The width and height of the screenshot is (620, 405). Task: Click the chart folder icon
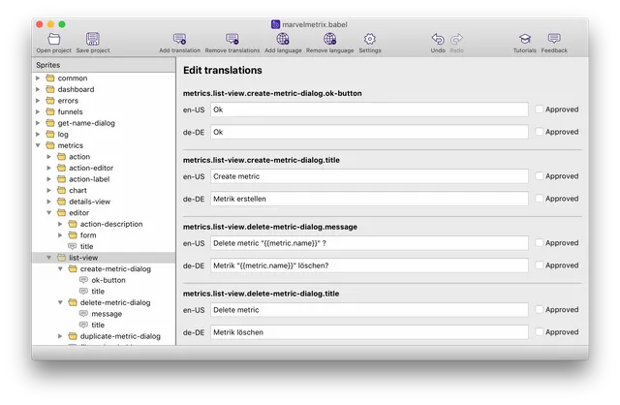click(x=61, y=190)
